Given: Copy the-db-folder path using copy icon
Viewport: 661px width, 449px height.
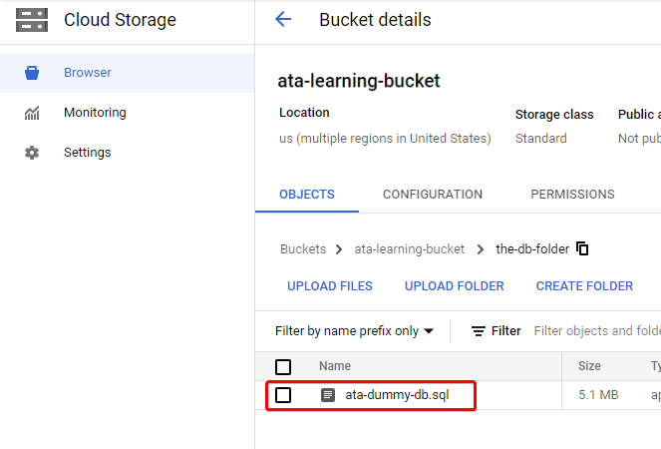Looking at the screenshot, I should [x=582, y=248].
